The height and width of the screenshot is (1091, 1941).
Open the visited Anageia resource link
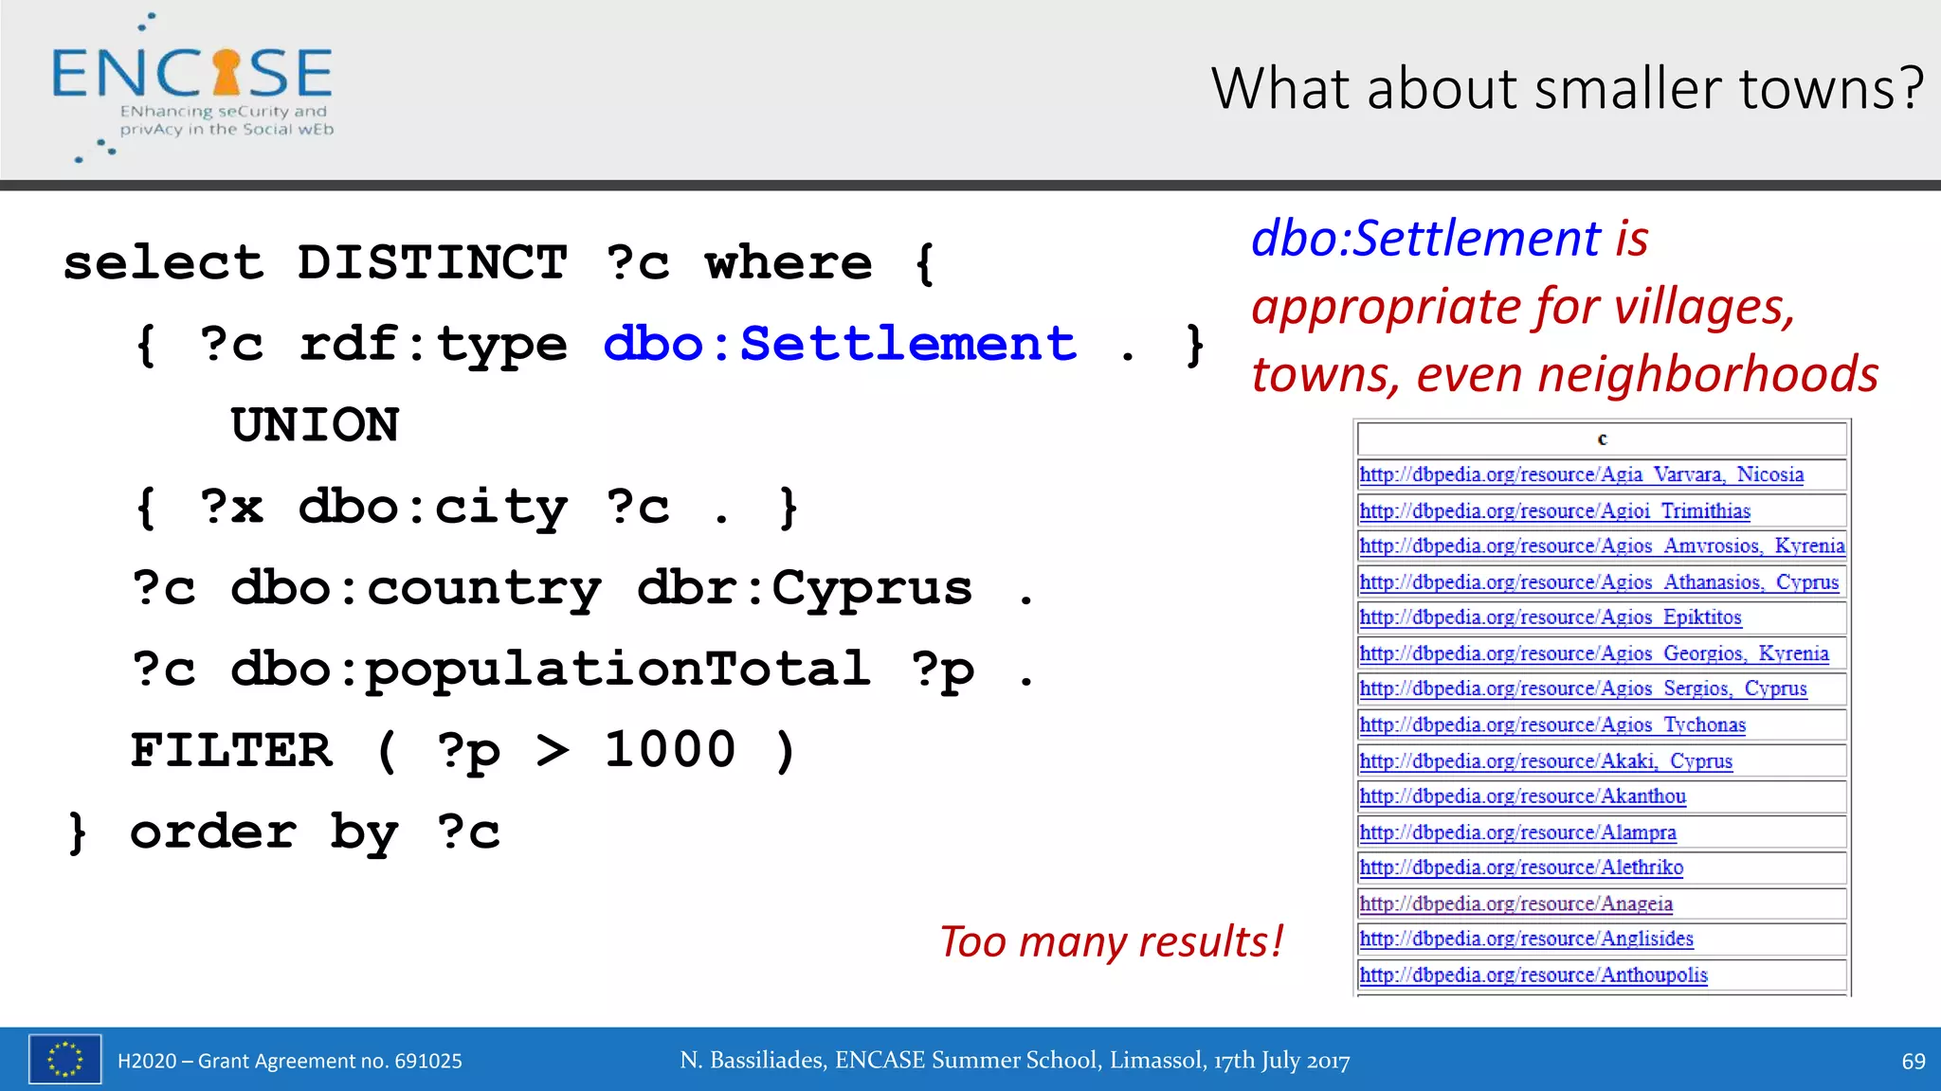coord(1515,903)
